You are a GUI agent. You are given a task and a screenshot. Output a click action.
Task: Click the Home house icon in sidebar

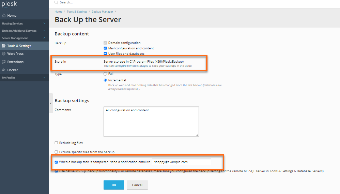4,16
